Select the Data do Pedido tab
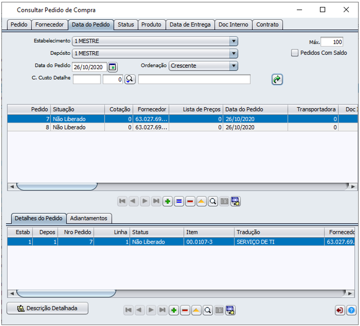The width and height of the screenshot is (360, 326). pyautogui.click(x=91, y=24)
